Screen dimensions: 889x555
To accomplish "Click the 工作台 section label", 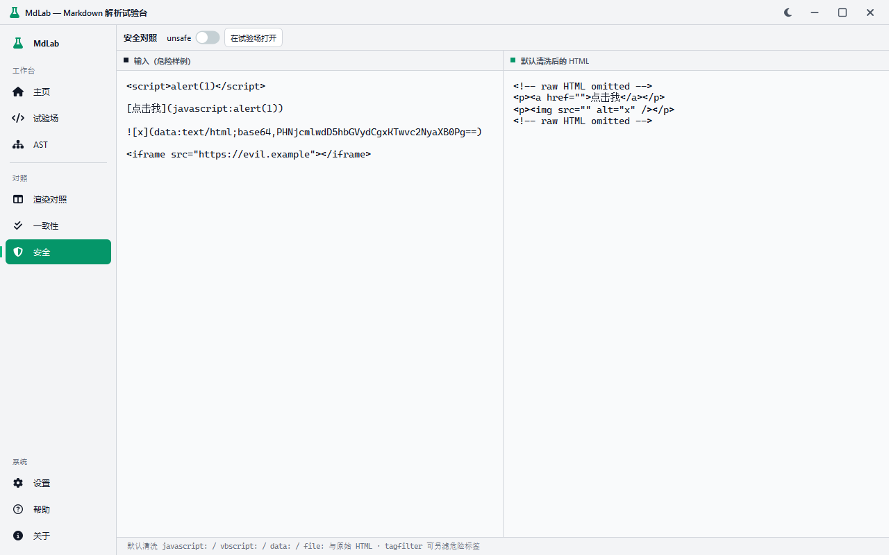I will (24, 71).
